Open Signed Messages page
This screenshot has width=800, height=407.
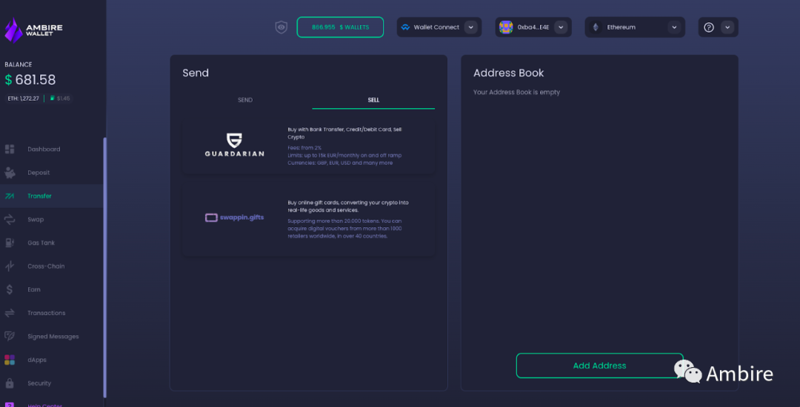52,336
